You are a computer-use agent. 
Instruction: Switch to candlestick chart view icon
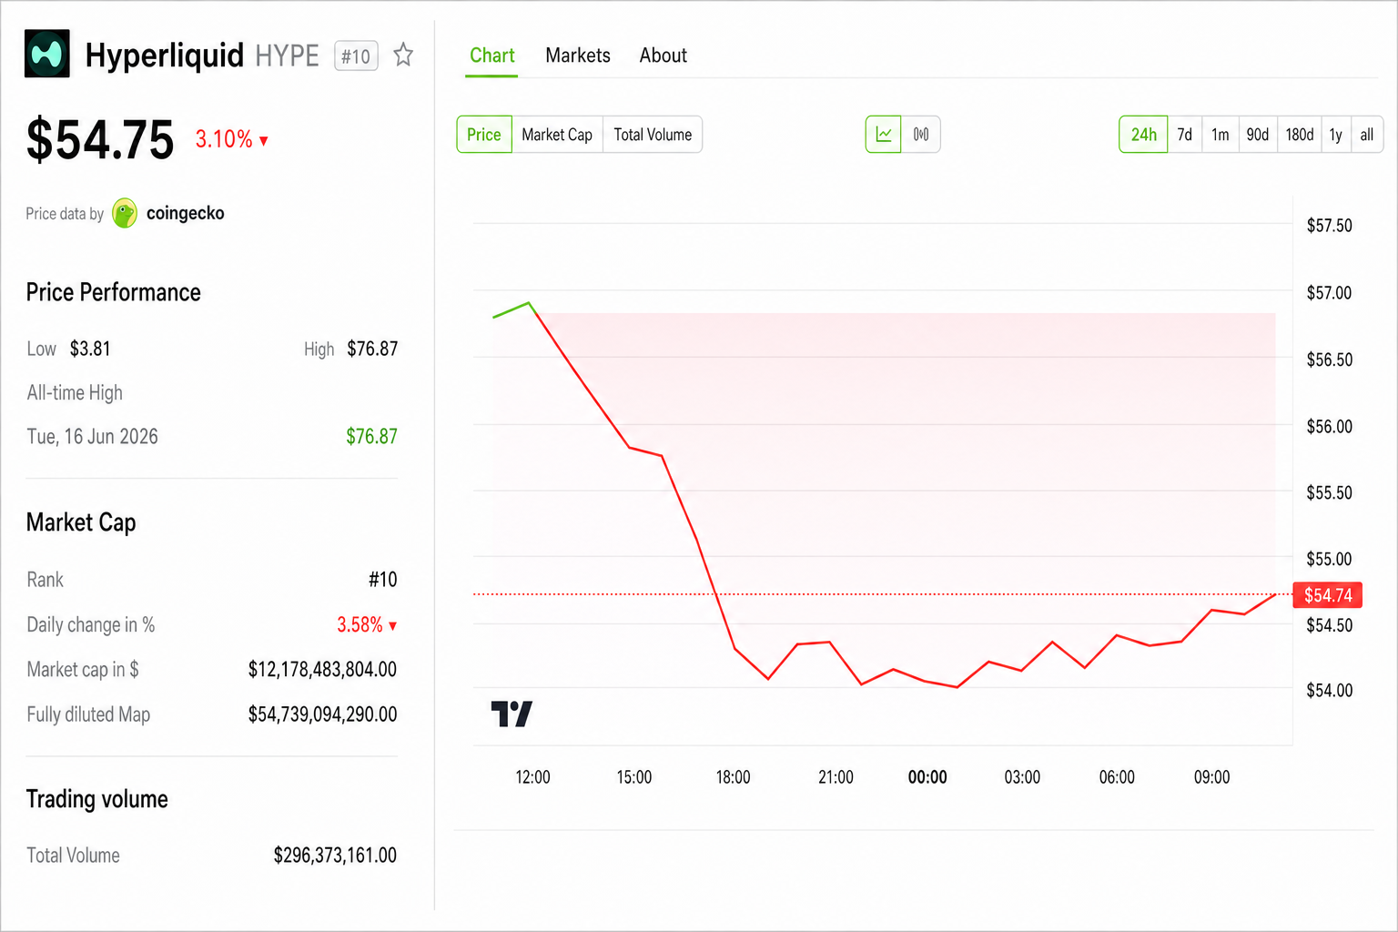click(x=921, y=135)
